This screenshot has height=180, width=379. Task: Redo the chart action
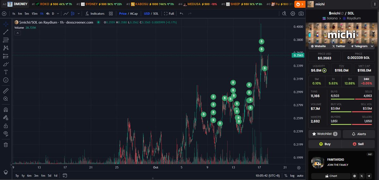(190, 14)
